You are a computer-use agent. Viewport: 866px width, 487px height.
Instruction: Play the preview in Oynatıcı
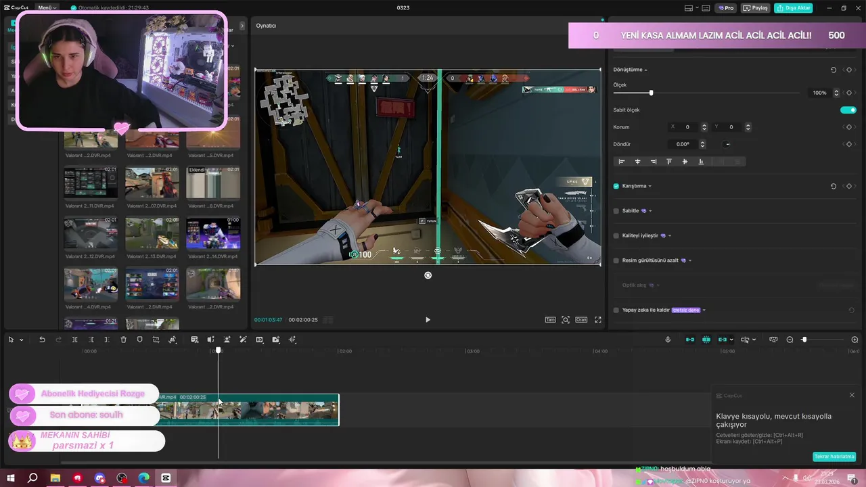[x=428, y=320]
